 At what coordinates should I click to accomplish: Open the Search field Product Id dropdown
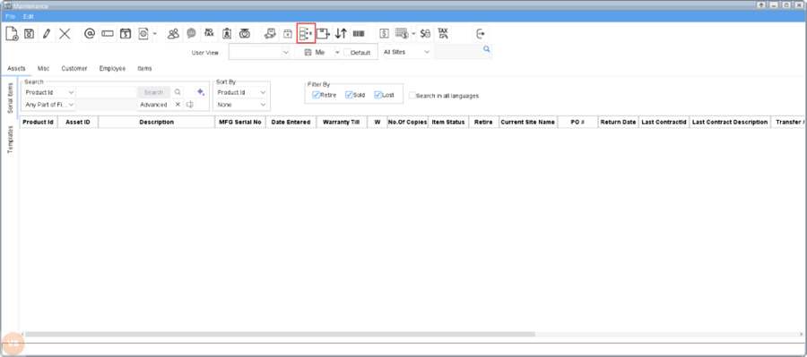[50, 92]
